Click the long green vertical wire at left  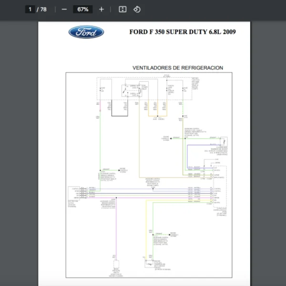point(100,143)
